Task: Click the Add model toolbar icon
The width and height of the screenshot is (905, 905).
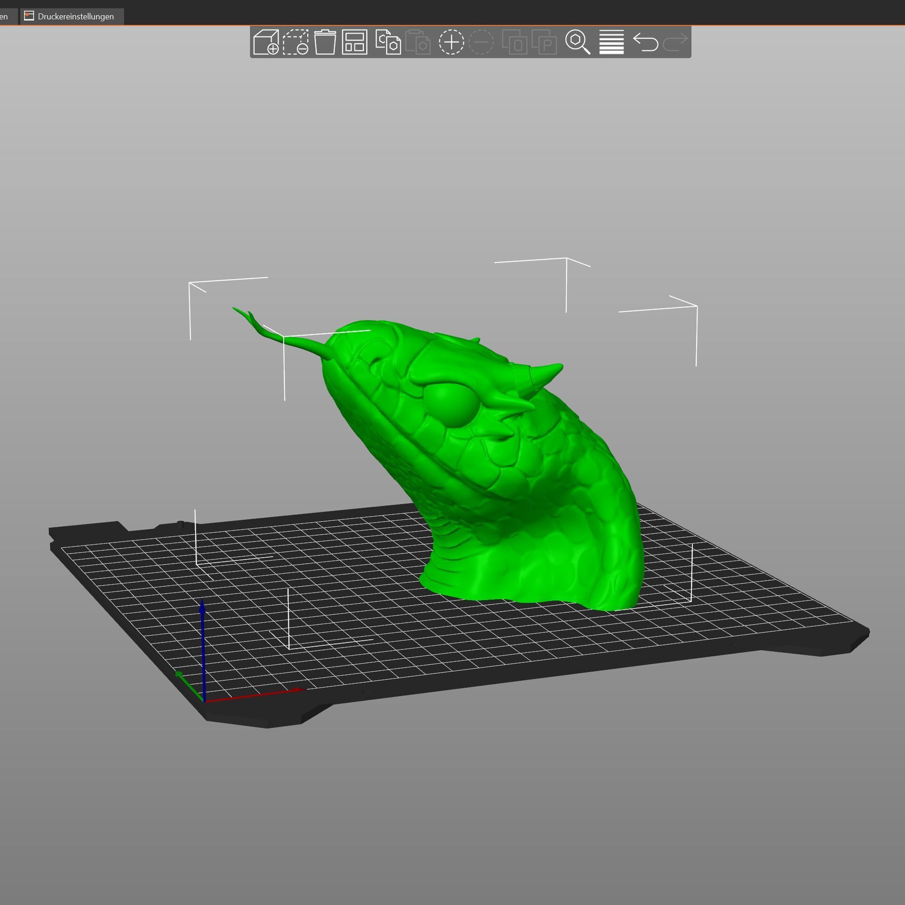Action: 265,42
